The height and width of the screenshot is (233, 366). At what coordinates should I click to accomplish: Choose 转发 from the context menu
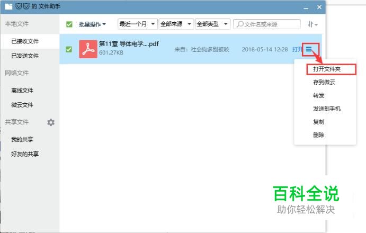tap(319, 95)
